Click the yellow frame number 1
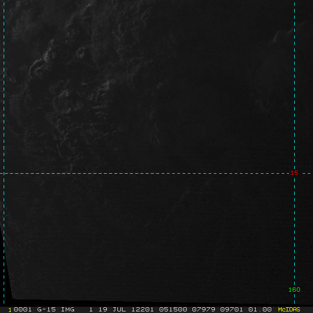313x313 pixels. coord(10,310)
